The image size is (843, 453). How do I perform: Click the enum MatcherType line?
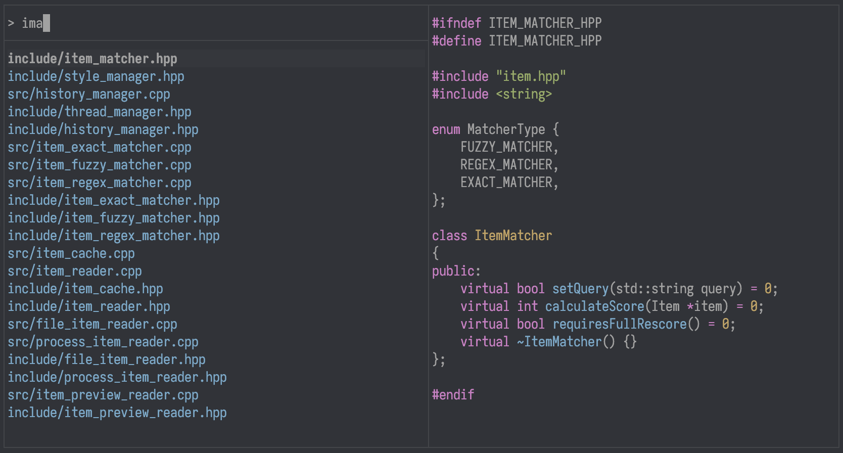click(x=496, y=129)
